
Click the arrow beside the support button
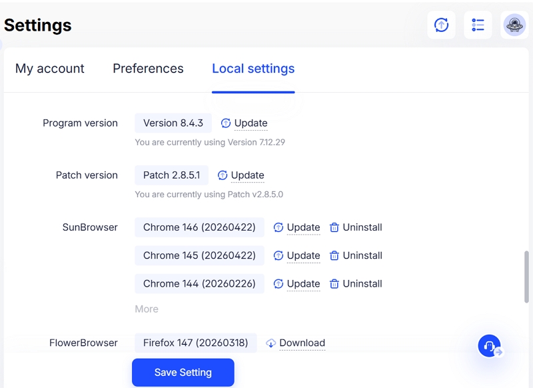[500, 351]
